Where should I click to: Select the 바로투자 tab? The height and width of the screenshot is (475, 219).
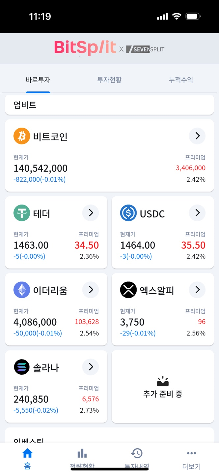(38, 79)
